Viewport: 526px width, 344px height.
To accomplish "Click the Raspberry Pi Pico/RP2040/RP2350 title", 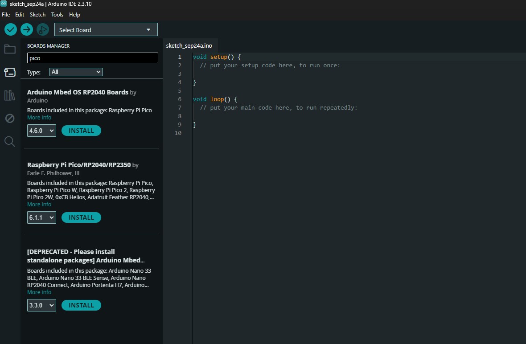I will point(79,164).
